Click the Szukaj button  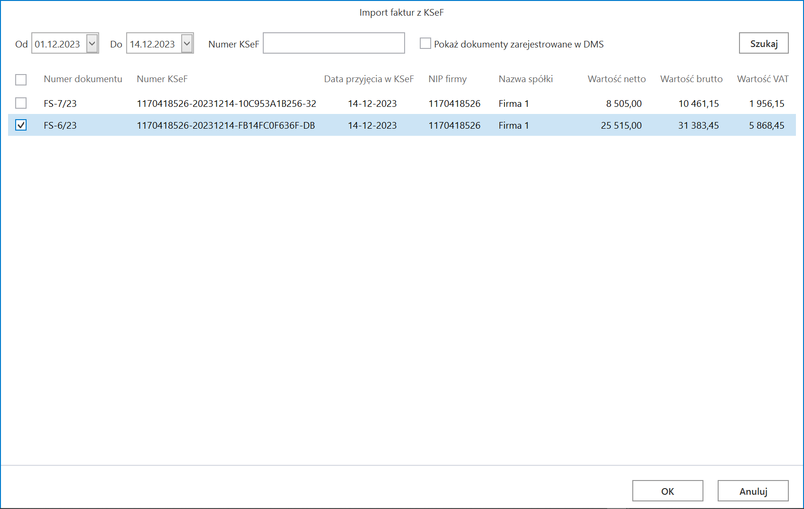click(764, 43)
